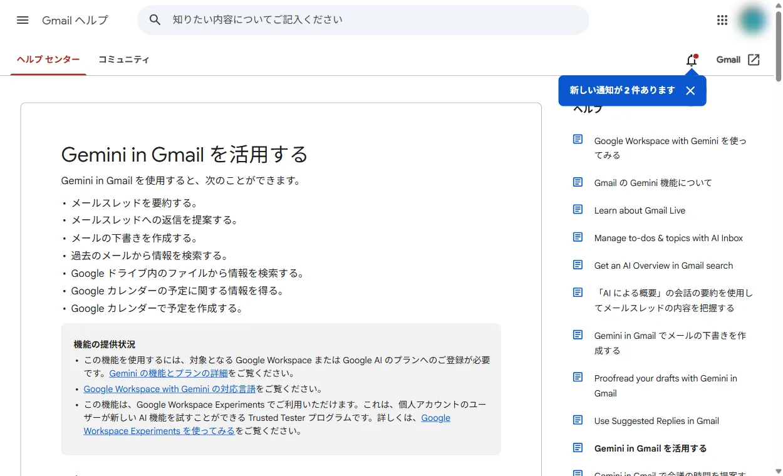Click the search magnifier icon
The width and height of the screenshot is (783, 476).
pyautogui.click(x=155, y=20)
